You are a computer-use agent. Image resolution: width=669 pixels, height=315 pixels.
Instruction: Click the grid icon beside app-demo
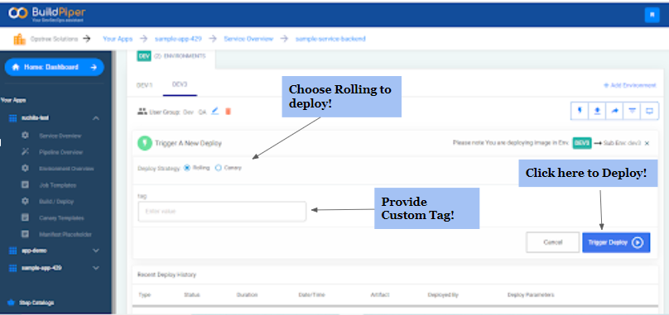click(12, 251)
